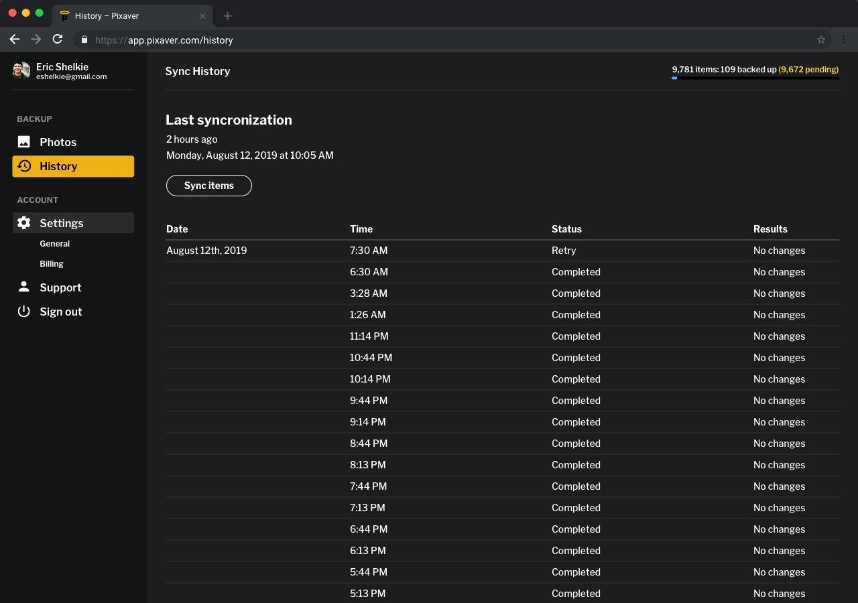Click the 8:13 PM time cell
This screenshot has width=858, height=603.
(368, 465)
